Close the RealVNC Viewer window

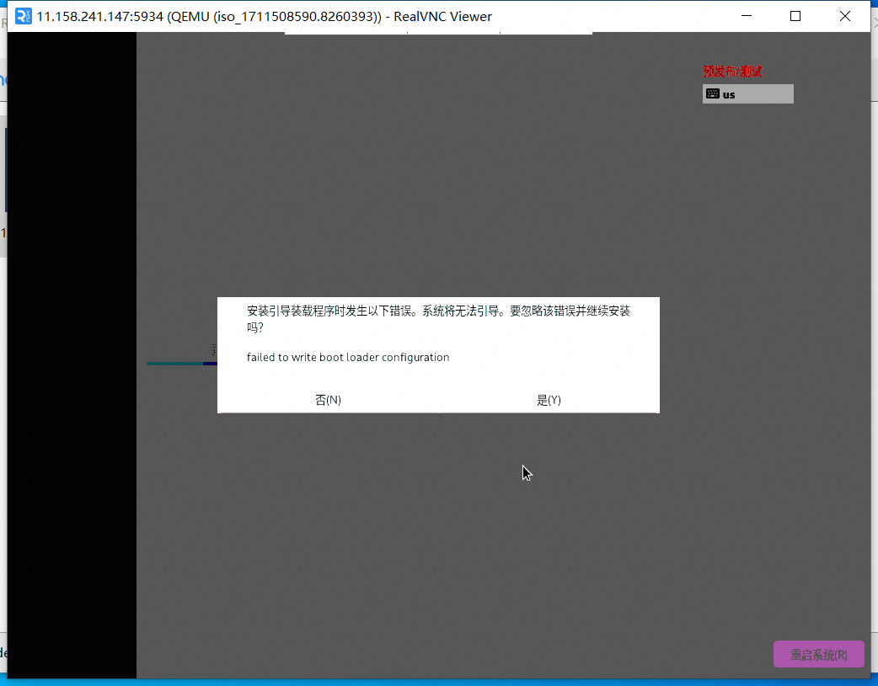[x=845, y=16]
